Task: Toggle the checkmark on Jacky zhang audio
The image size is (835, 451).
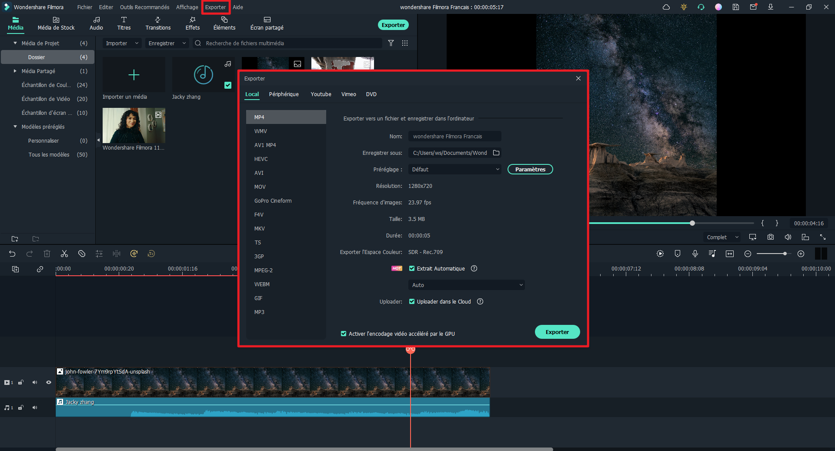Action: (x=228, y=85)
